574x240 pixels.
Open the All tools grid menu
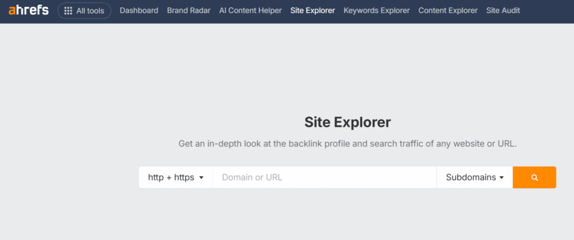coord(84,11)
